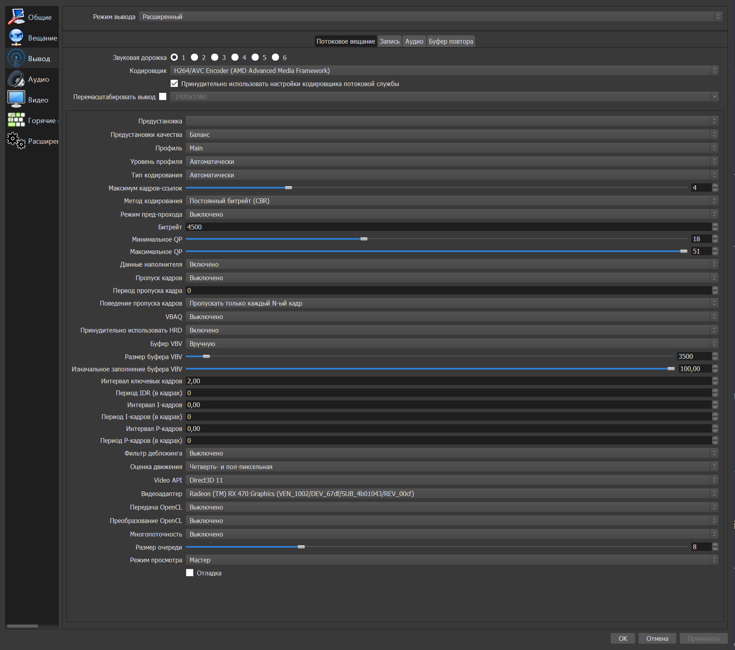Open Принудительно использовать HRD dropdown

452,330
